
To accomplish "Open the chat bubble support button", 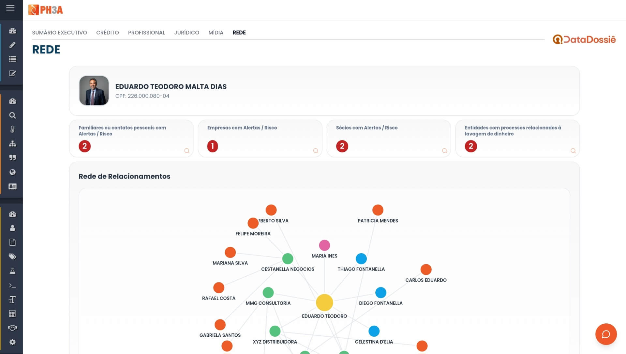I will (x=606, y=334).
